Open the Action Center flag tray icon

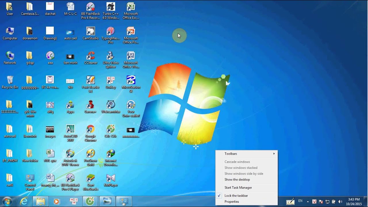tap(321, 202)
